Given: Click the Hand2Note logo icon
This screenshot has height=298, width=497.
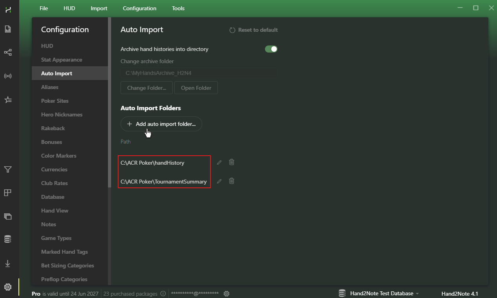Looking at the screenshot, I should 8,10.
